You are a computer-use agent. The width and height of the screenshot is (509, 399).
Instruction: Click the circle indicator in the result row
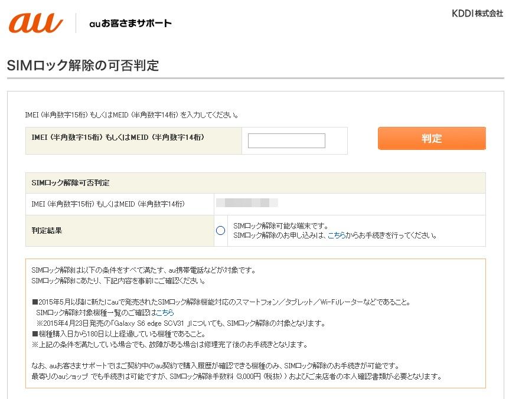[x=220, y=230]
